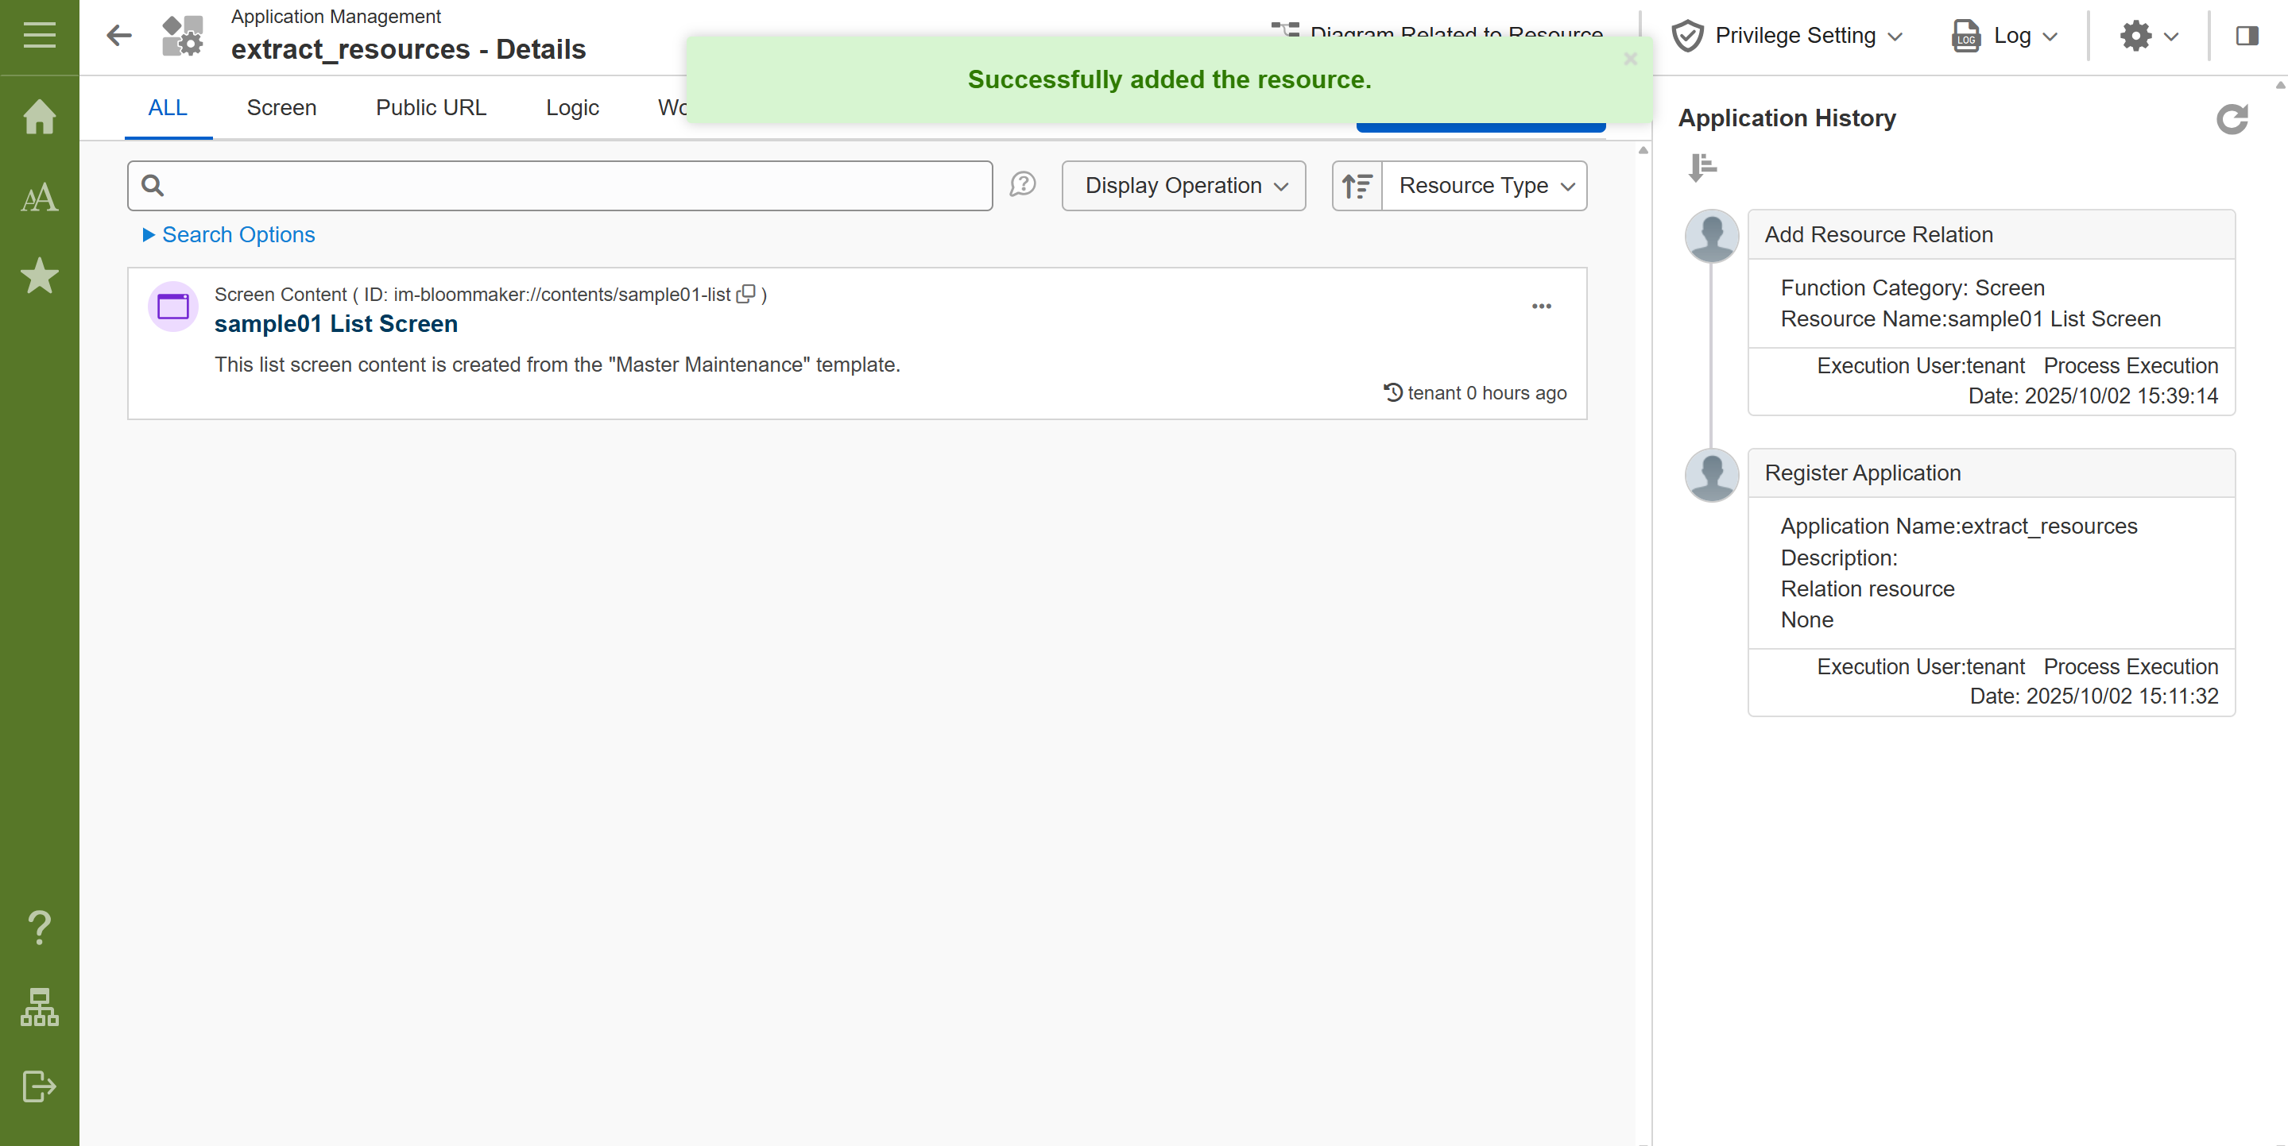Switch to the Public URL tab

(431, 107)
